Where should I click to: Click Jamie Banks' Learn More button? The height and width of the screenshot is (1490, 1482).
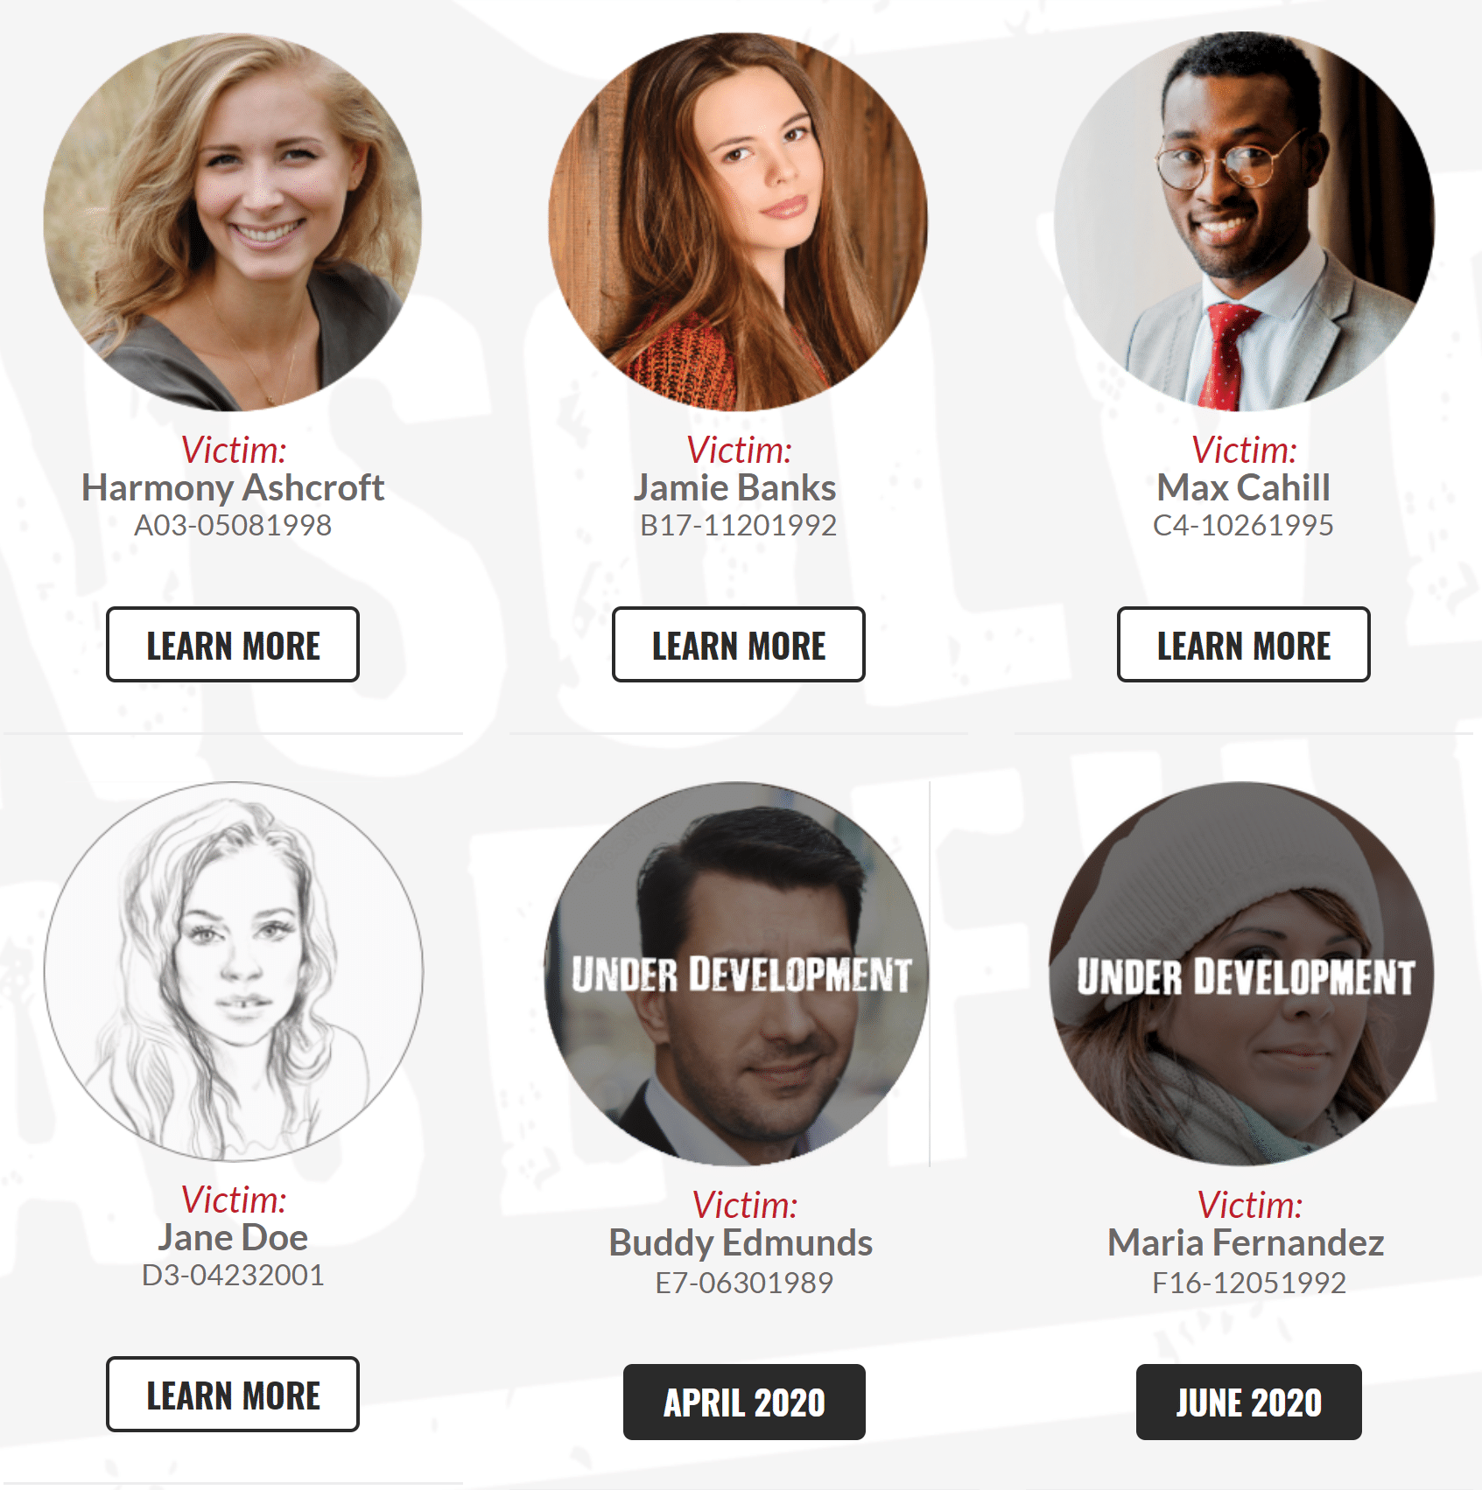point(739,644)
